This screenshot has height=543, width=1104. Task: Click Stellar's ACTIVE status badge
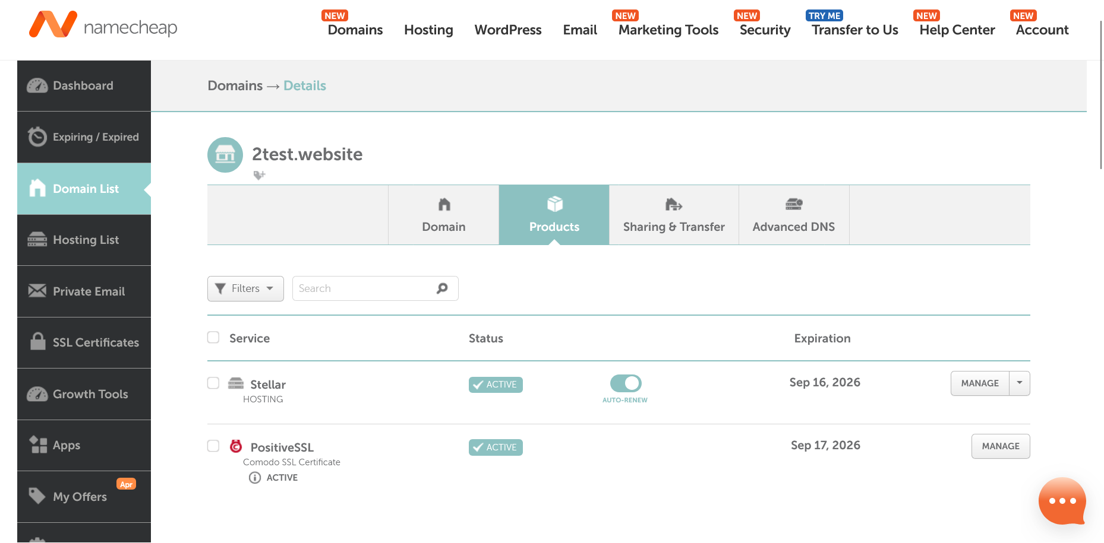click(496, 385)
